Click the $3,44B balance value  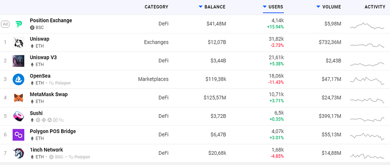218,61
